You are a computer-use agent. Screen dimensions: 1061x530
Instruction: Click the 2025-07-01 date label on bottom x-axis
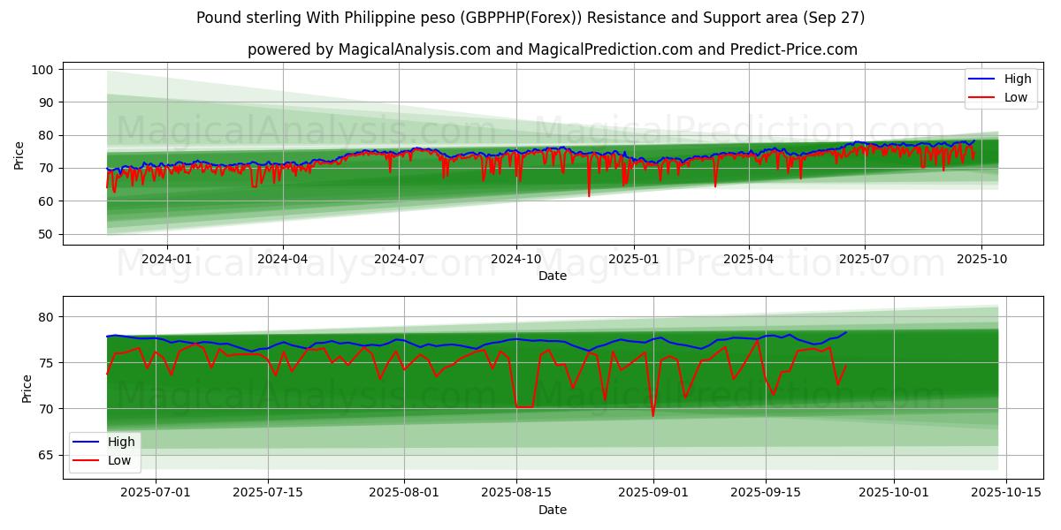156,494
